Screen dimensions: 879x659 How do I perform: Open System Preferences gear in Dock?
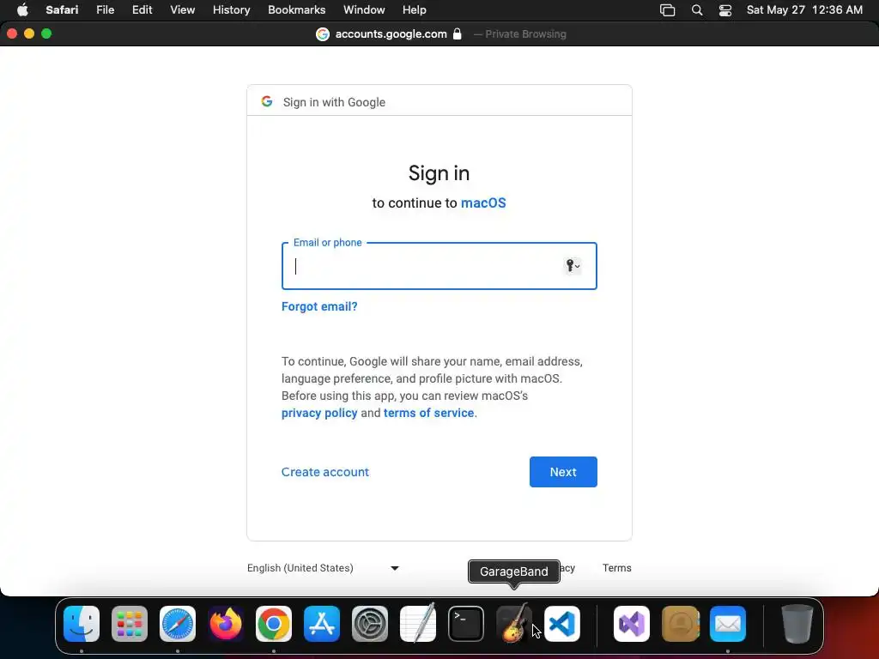[x=370, y=624]
